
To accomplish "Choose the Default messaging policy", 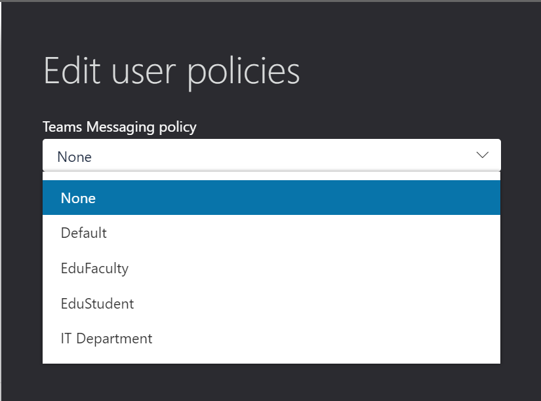I will (x=271, y=233).
